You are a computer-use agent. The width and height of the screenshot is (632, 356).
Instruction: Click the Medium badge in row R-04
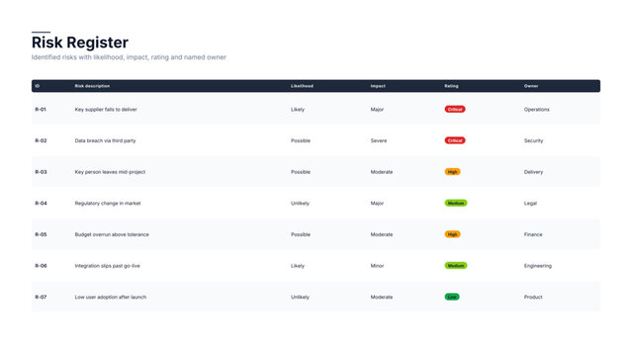pyautogui.click(x=456, y=203)
